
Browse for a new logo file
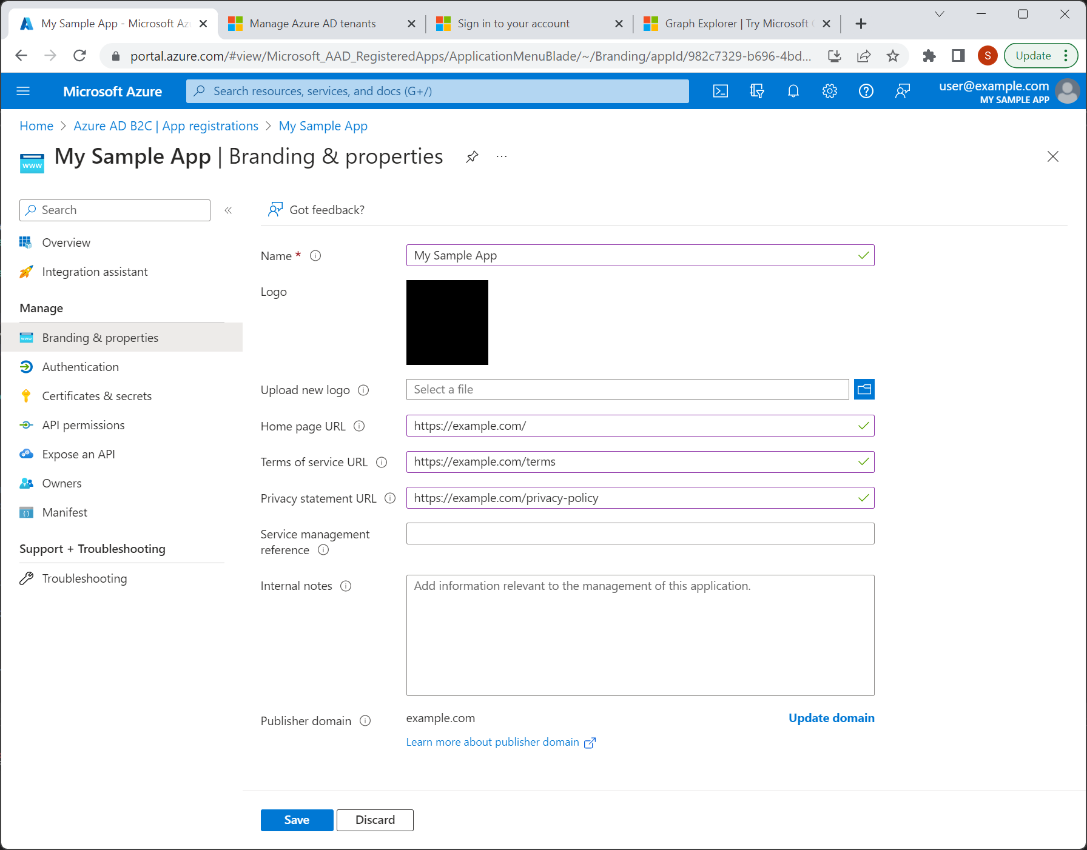864,389
